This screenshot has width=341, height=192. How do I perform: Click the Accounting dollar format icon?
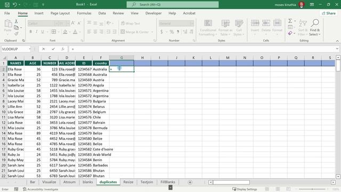tap(161, 32)
